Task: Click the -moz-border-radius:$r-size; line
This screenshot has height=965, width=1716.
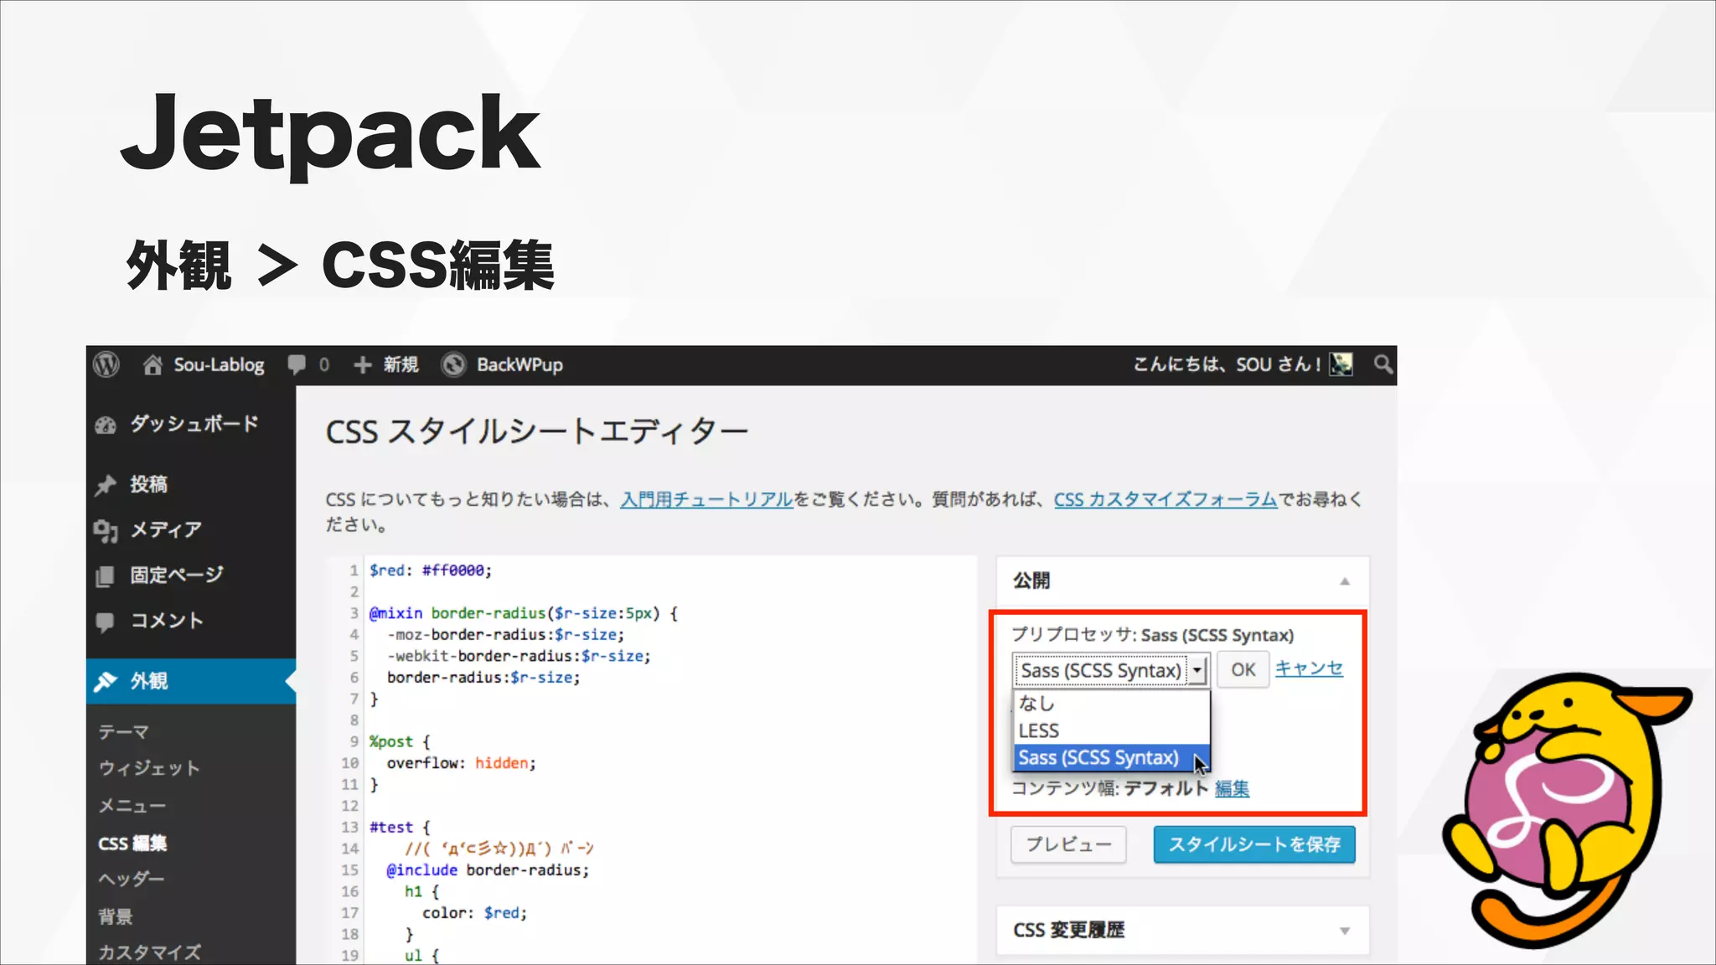Action: tap(505, 635)
